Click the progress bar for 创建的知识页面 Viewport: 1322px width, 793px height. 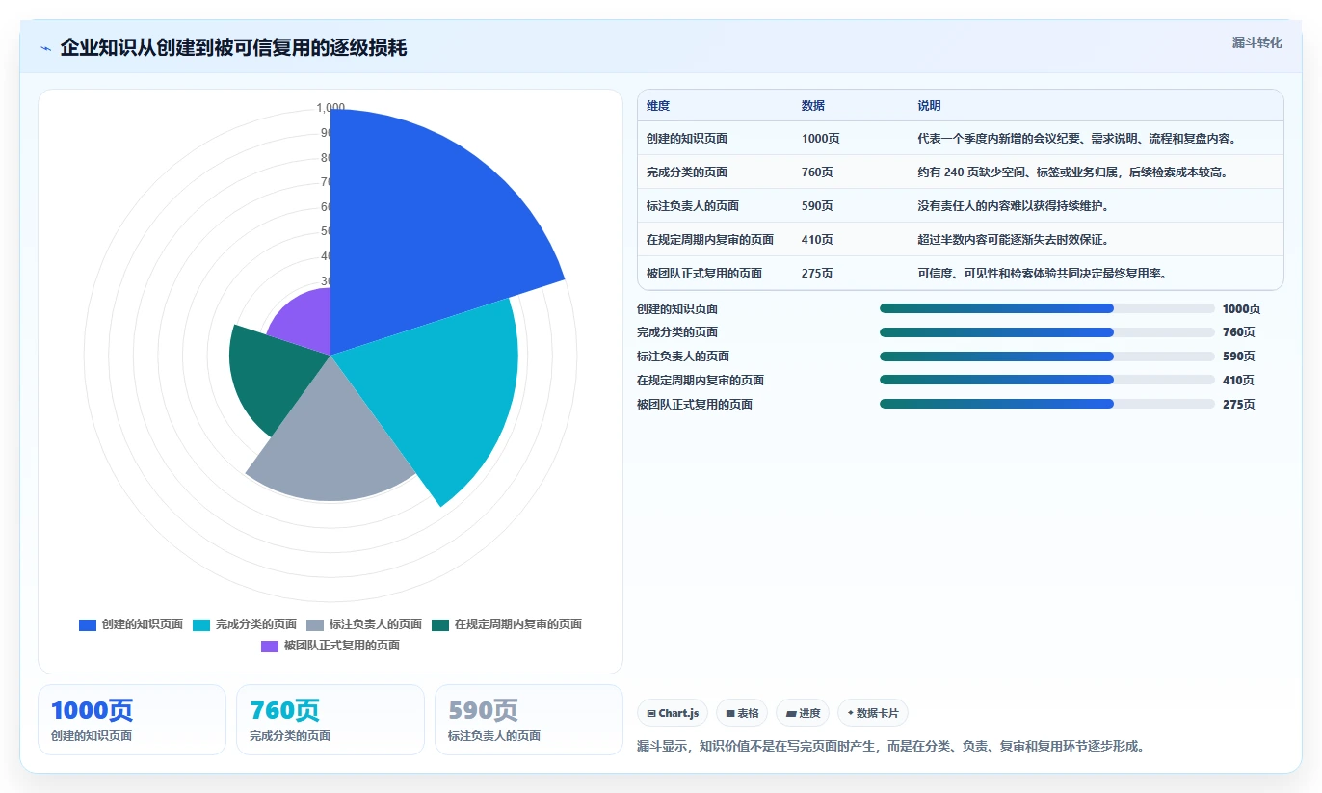[1046, 308]
